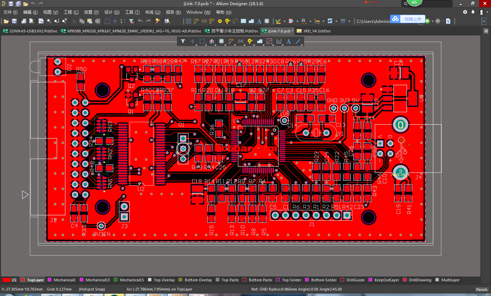This screenshot has width=491, height=296.
Task: Place an arc by edge
Action: point(235,21)
